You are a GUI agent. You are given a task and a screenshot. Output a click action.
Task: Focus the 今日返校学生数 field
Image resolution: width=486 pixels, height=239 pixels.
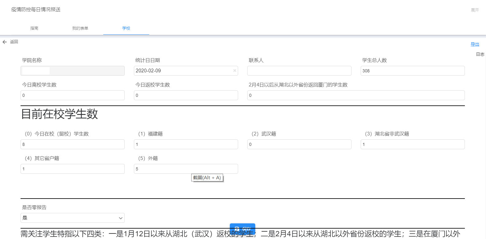click(186, 95)
